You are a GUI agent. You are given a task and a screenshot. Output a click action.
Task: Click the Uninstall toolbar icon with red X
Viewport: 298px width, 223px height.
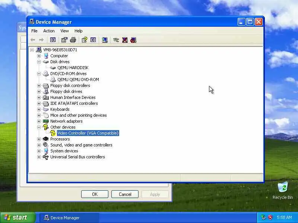(x=125, y=40)
